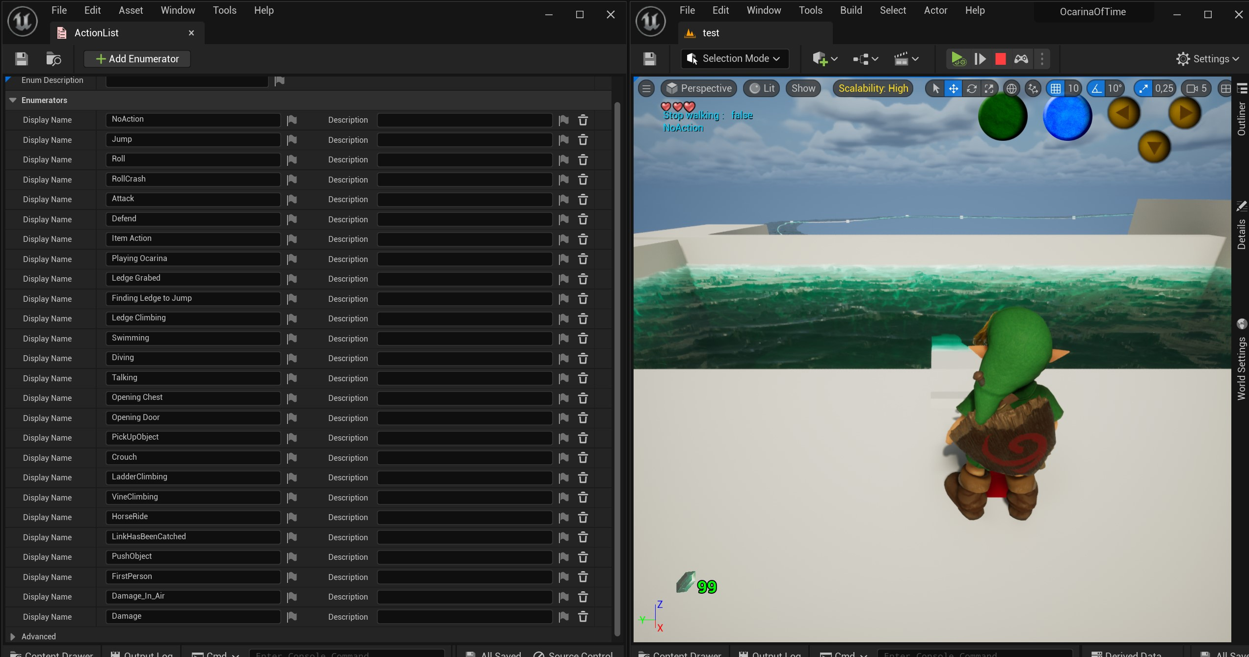Delete the Damage enumerator
Viewport: 1249px width, 657px height.
pos(583,617)
